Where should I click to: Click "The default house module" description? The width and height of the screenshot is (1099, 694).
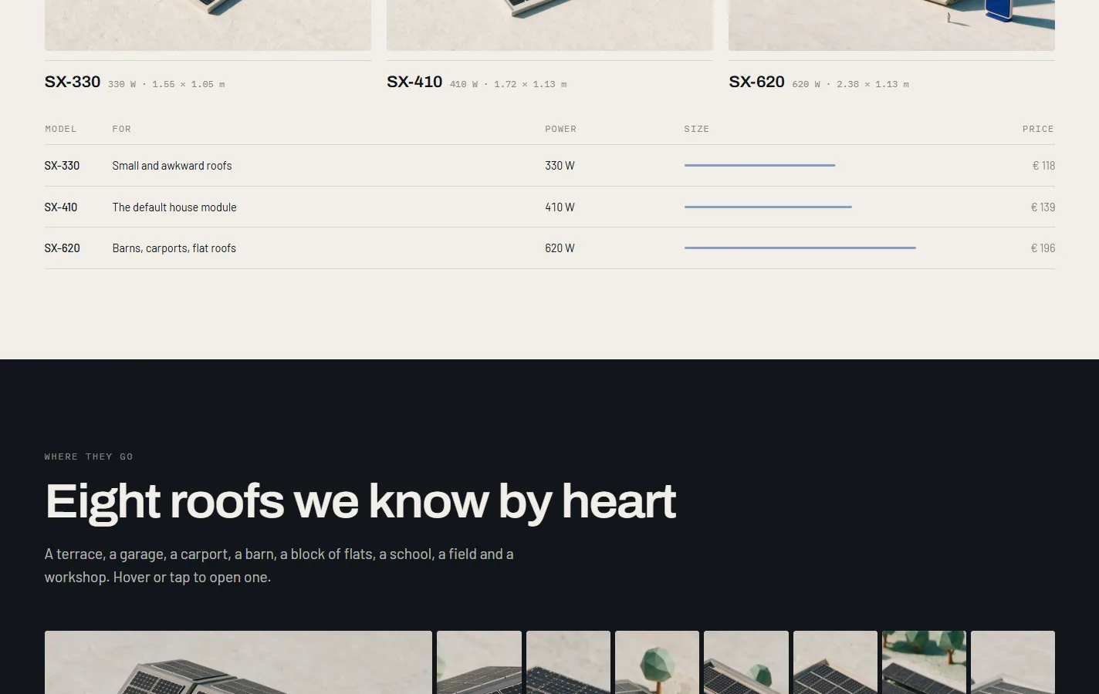click(x=174, y=207)
